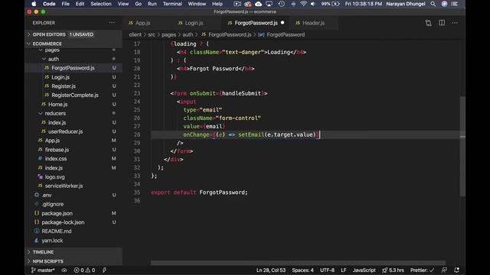Open the Apple menu
Screen dimensions: 490x275
pos(34,4)
